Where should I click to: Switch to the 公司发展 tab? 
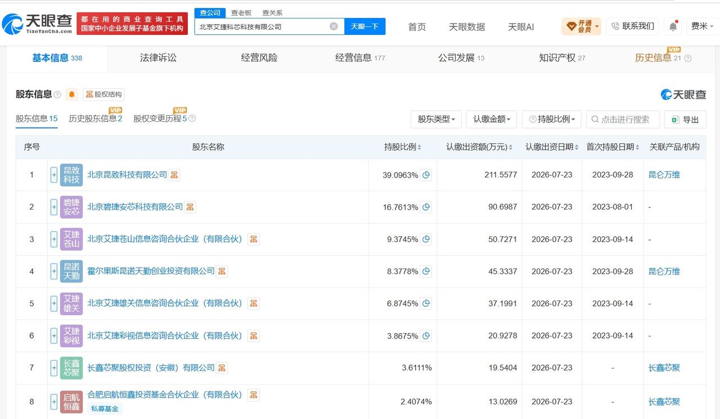tap(461, 58)
